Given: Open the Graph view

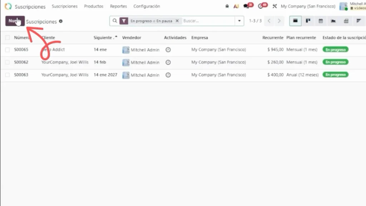Looking at the screenshot, I should [x=333, y=21].
